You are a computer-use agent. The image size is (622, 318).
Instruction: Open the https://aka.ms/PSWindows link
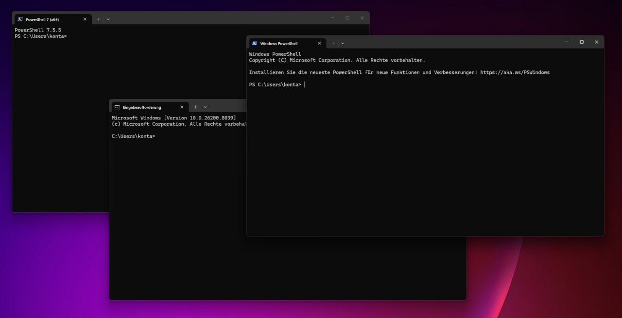[515, 72]
